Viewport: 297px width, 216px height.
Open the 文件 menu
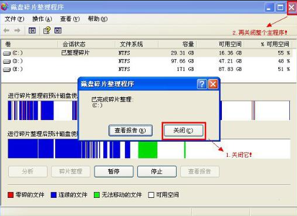15,19
